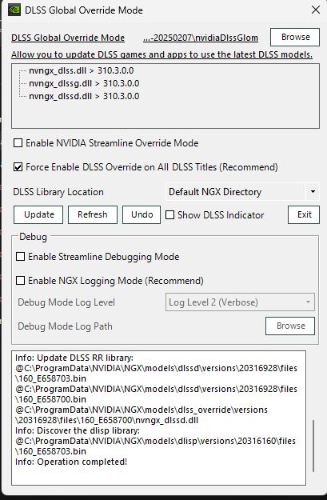Open the Log Level 2 (Verbose) dropdown
Image resolution: width=327 pixels, height=500 pixels.
240,302
